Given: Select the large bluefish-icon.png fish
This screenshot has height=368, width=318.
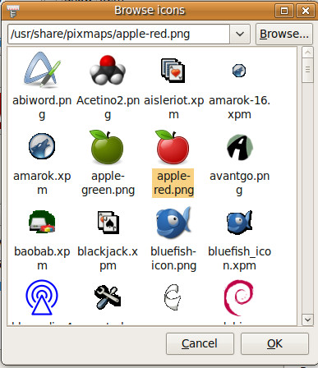Looking at the screenshot, I should click(173, 223).
